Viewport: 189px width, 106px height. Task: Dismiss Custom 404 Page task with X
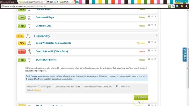coord(155,16)
